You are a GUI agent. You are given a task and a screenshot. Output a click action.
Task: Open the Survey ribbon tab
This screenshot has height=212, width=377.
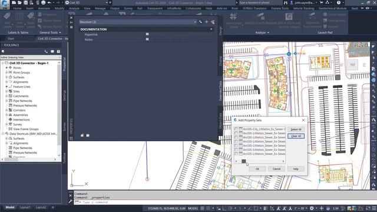128,8
